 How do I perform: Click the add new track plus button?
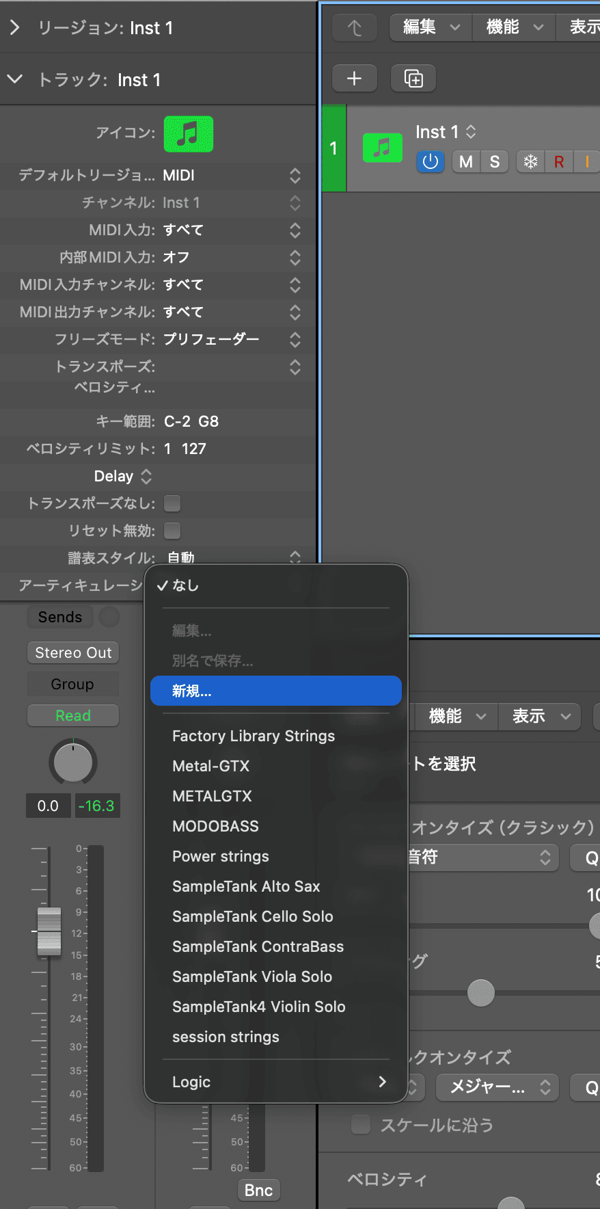[x=354, y=78]
